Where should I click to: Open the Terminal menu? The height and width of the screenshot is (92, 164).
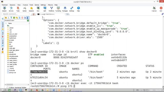tap(5, 5)
